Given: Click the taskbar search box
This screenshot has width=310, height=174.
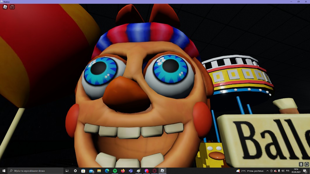Looking at the screenshot, I should (35, 171).
